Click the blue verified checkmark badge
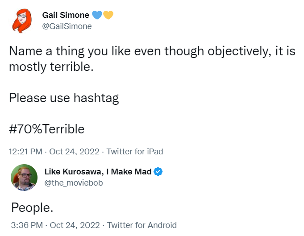304x236 pixels. (158, 172)
